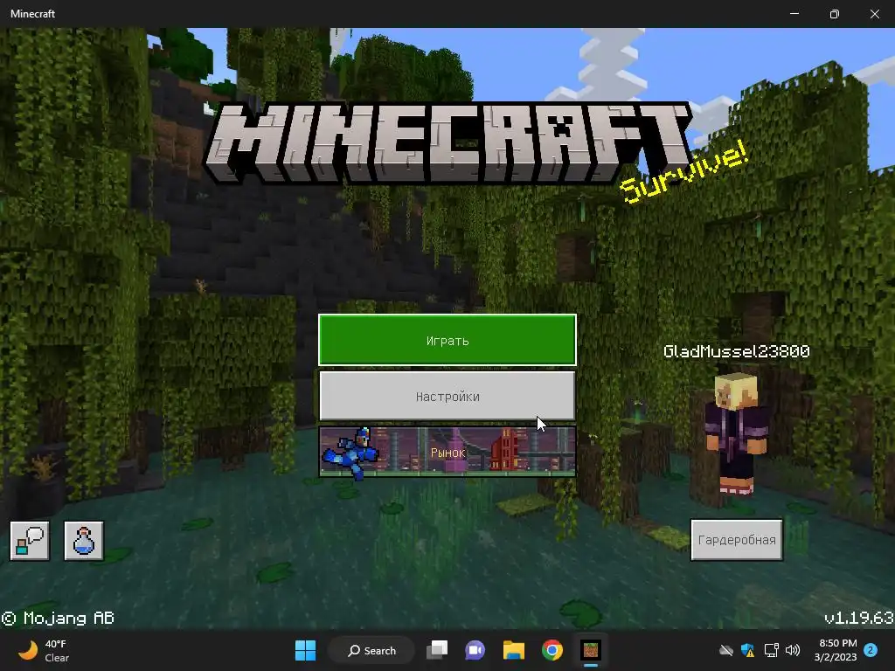Minimize the Minecraft window
895x671 pixels.
pos(794,14)
